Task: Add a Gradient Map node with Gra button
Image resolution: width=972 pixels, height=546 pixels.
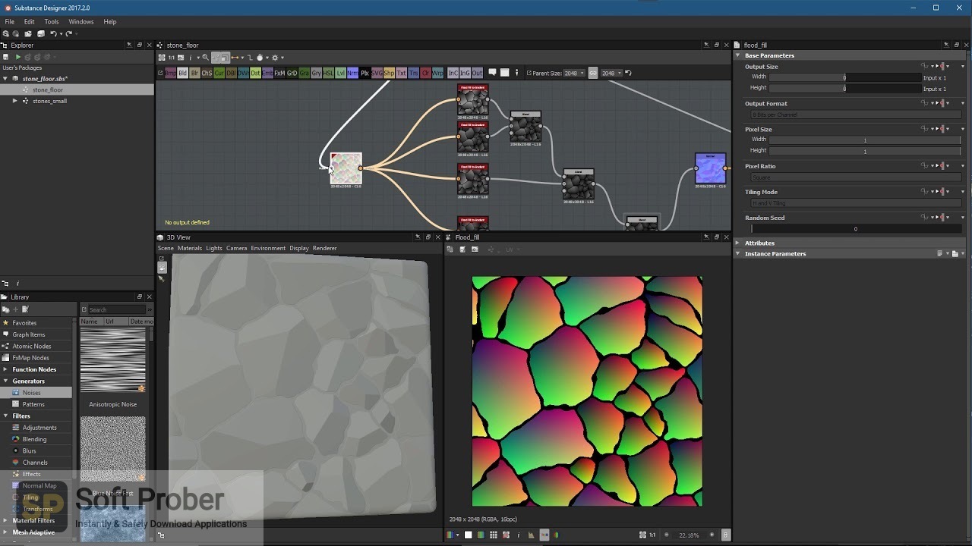Action: click(304, 73)
